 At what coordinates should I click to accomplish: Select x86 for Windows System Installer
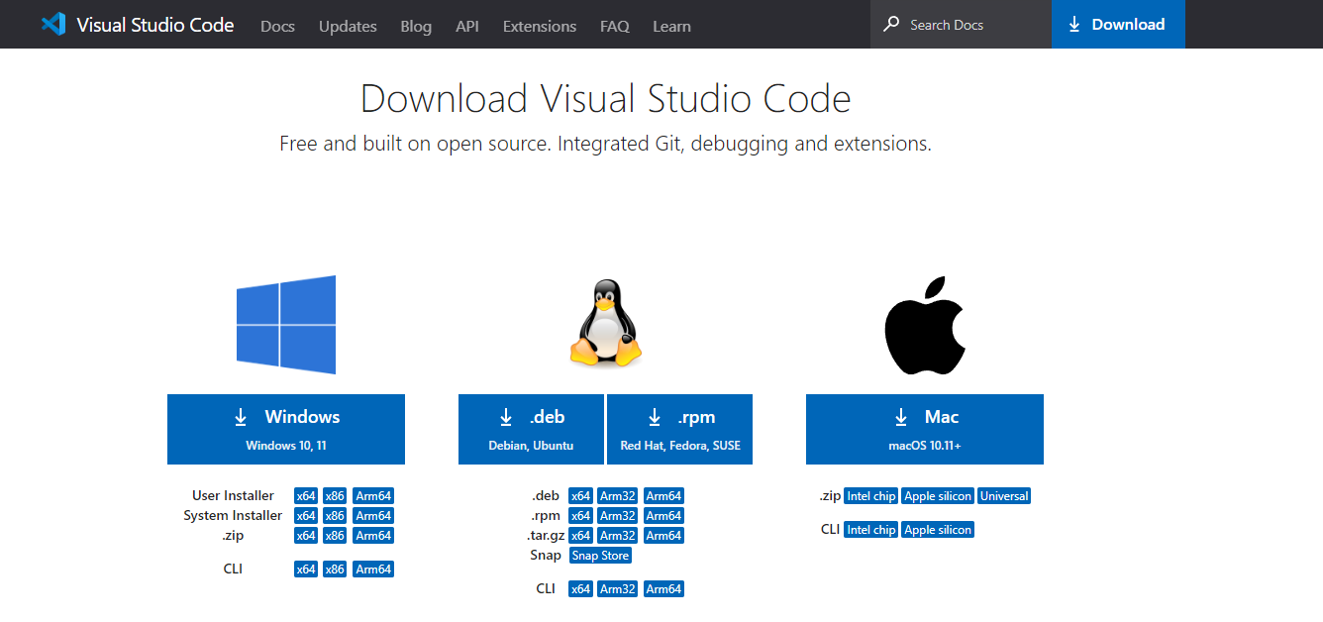coord(335,516)
